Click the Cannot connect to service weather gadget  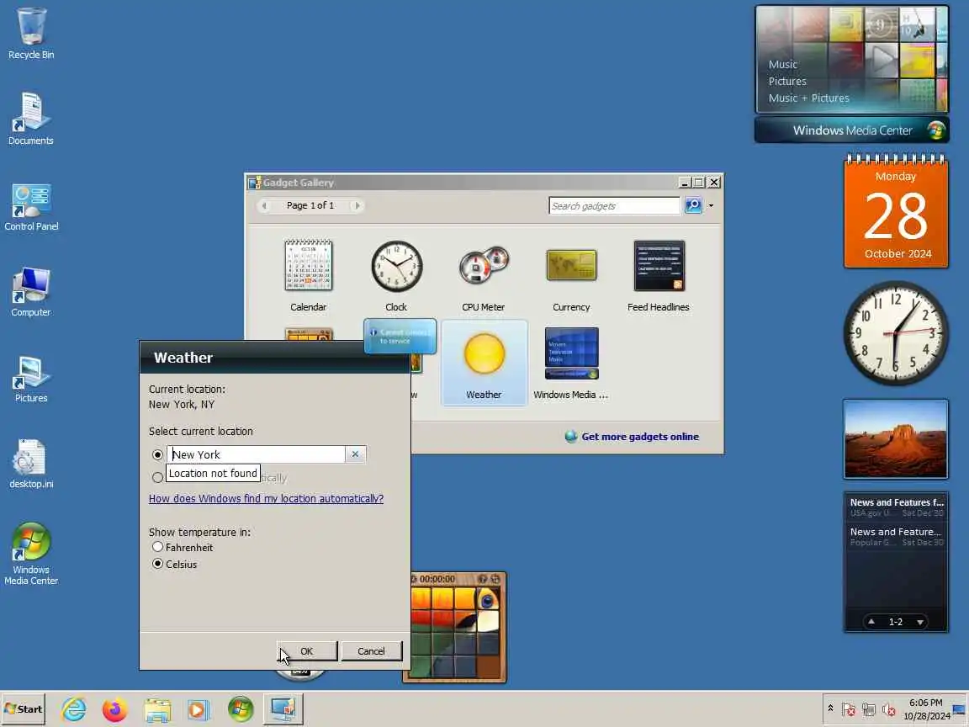tap(400, 337)
